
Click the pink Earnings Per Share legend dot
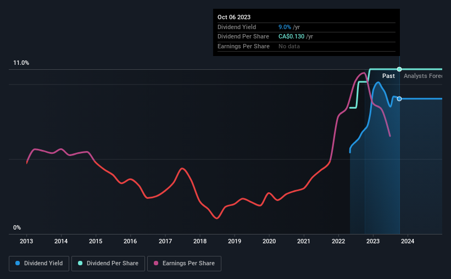[157, 264]
